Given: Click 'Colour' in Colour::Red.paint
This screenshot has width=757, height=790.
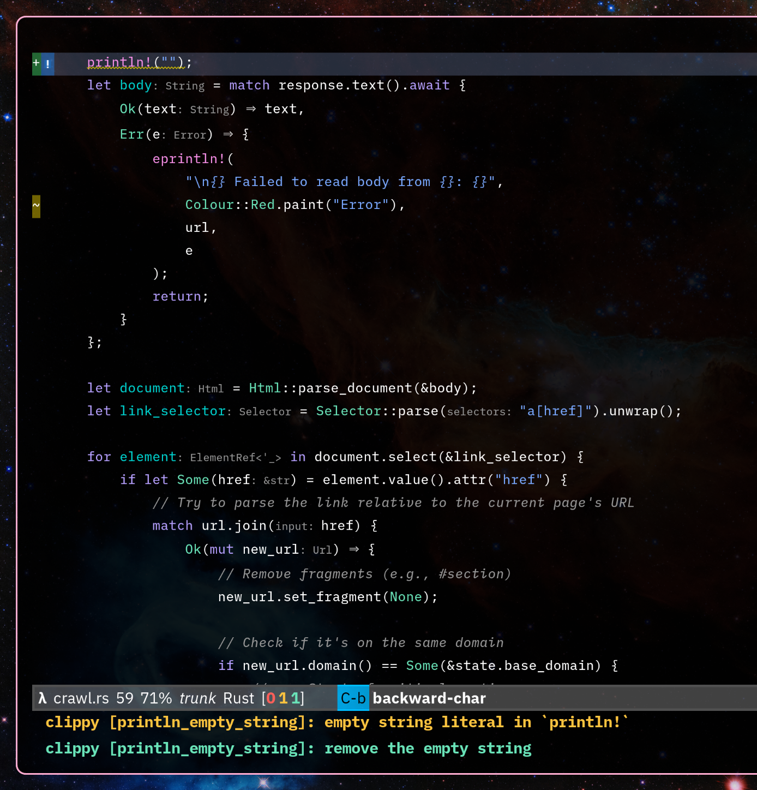Looking at the screenshot, I should coord(209,205).
